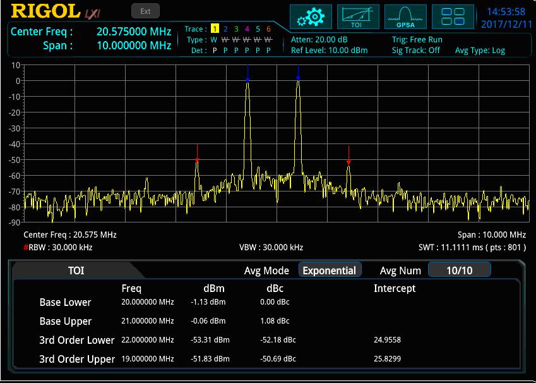536x383 pixels.
Task: Click the 3rd Order Lower row label
Action: pyautogui.click(x=77, y=340)
